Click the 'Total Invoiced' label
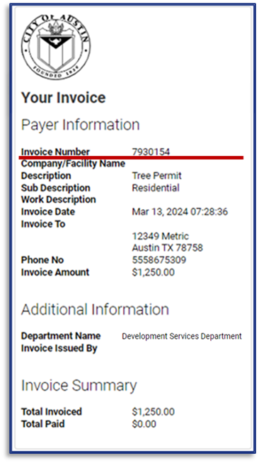 click(x=51, y=412)
